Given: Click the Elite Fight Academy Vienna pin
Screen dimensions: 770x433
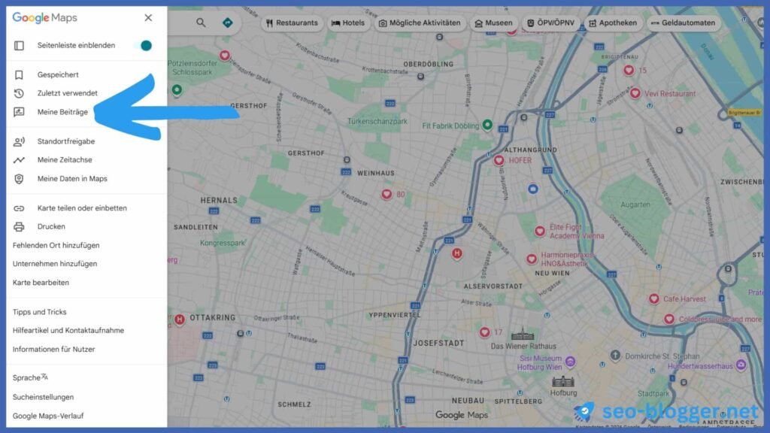Looking at the screenshot, I should [540, 231].
